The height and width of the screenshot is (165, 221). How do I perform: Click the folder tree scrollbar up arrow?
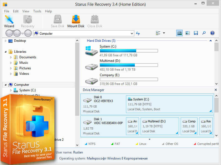(x=77, y=40)
